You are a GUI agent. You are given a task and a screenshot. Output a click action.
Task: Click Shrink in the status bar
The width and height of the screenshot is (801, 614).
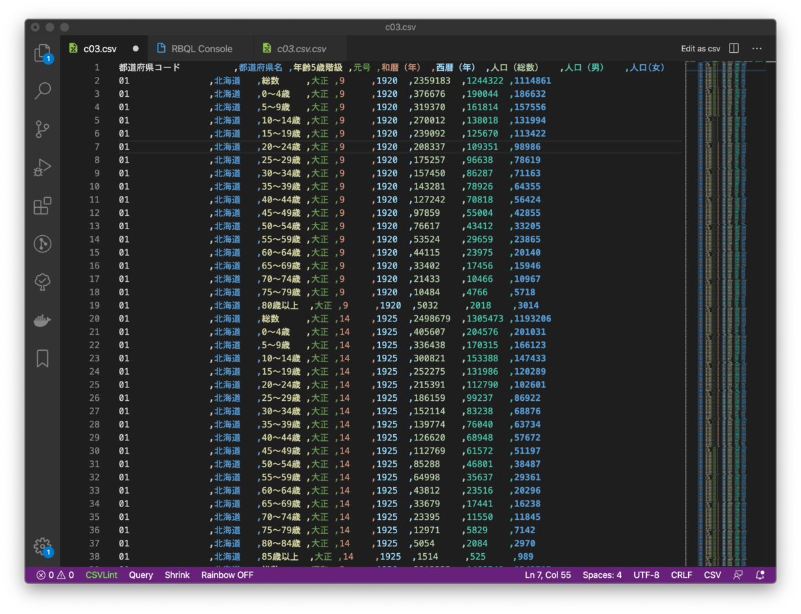(177, 575)
